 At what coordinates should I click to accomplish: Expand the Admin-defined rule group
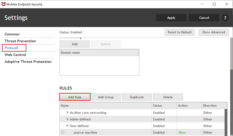tap(67, 119)
